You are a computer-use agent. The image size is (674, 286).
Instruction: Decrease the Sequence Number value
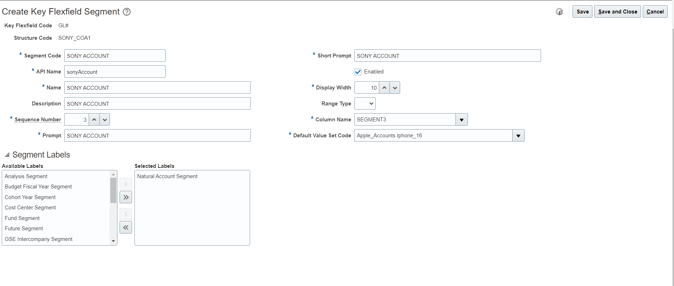tap(105, 120)
